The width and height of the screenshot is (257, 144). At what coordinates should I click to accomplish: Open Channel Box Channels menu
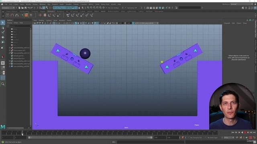pos(227,23)
